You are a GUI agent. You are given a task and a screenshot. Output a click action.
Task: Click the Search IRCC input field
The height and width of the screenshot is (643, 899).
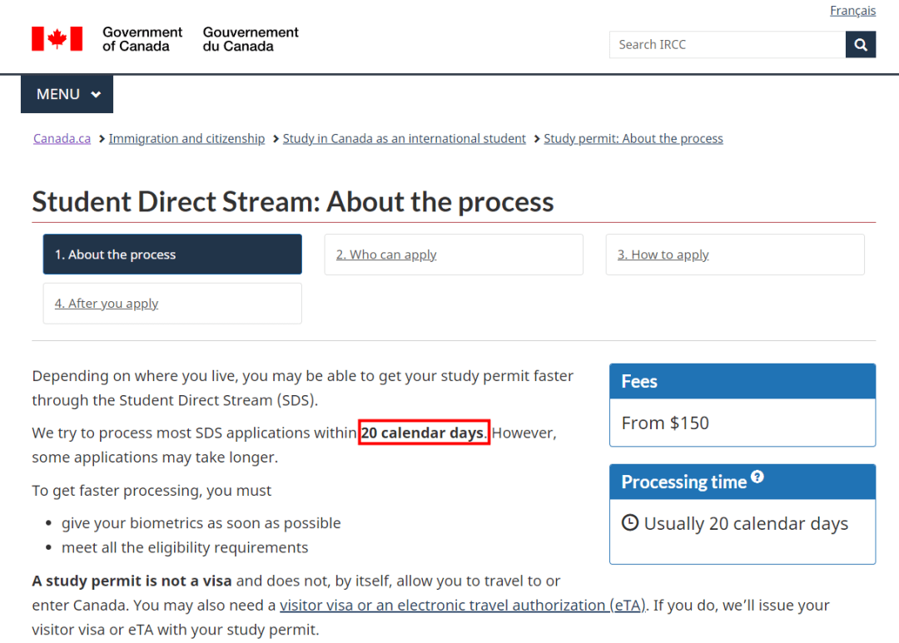pos(727,45)
